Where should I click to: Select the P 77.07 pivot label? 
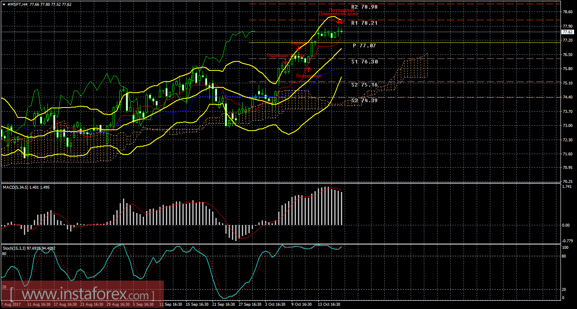coord(364,46)
